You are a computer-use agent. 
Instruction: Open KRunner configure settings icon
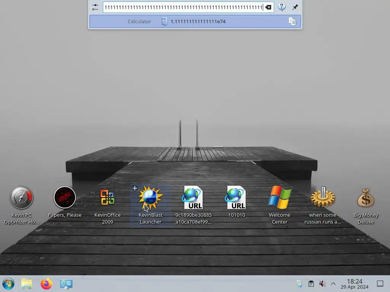95,7
